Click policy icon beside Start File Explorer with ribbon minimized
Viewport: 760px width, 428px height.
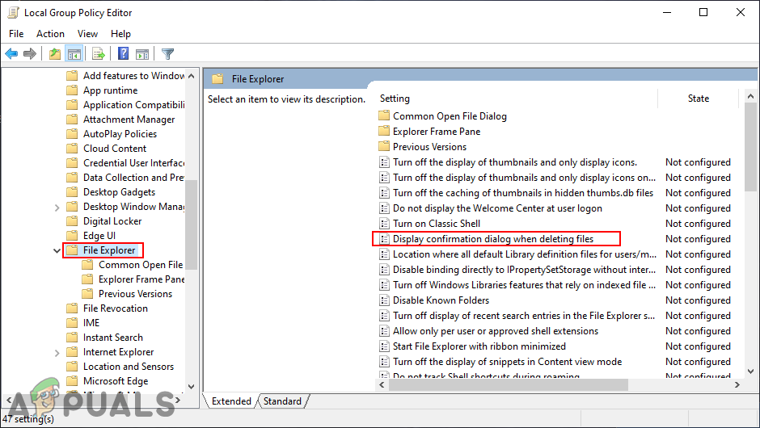pyautogui.click(x=384, y=346)
